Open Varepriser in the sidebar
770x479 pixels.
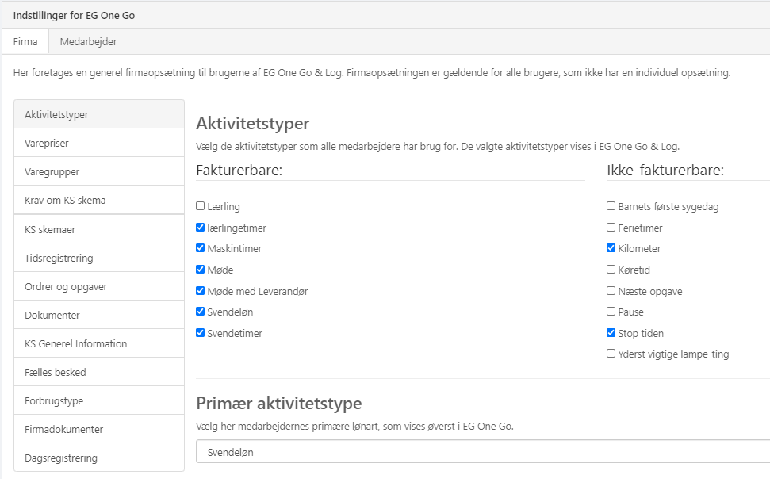click(46, 143)
